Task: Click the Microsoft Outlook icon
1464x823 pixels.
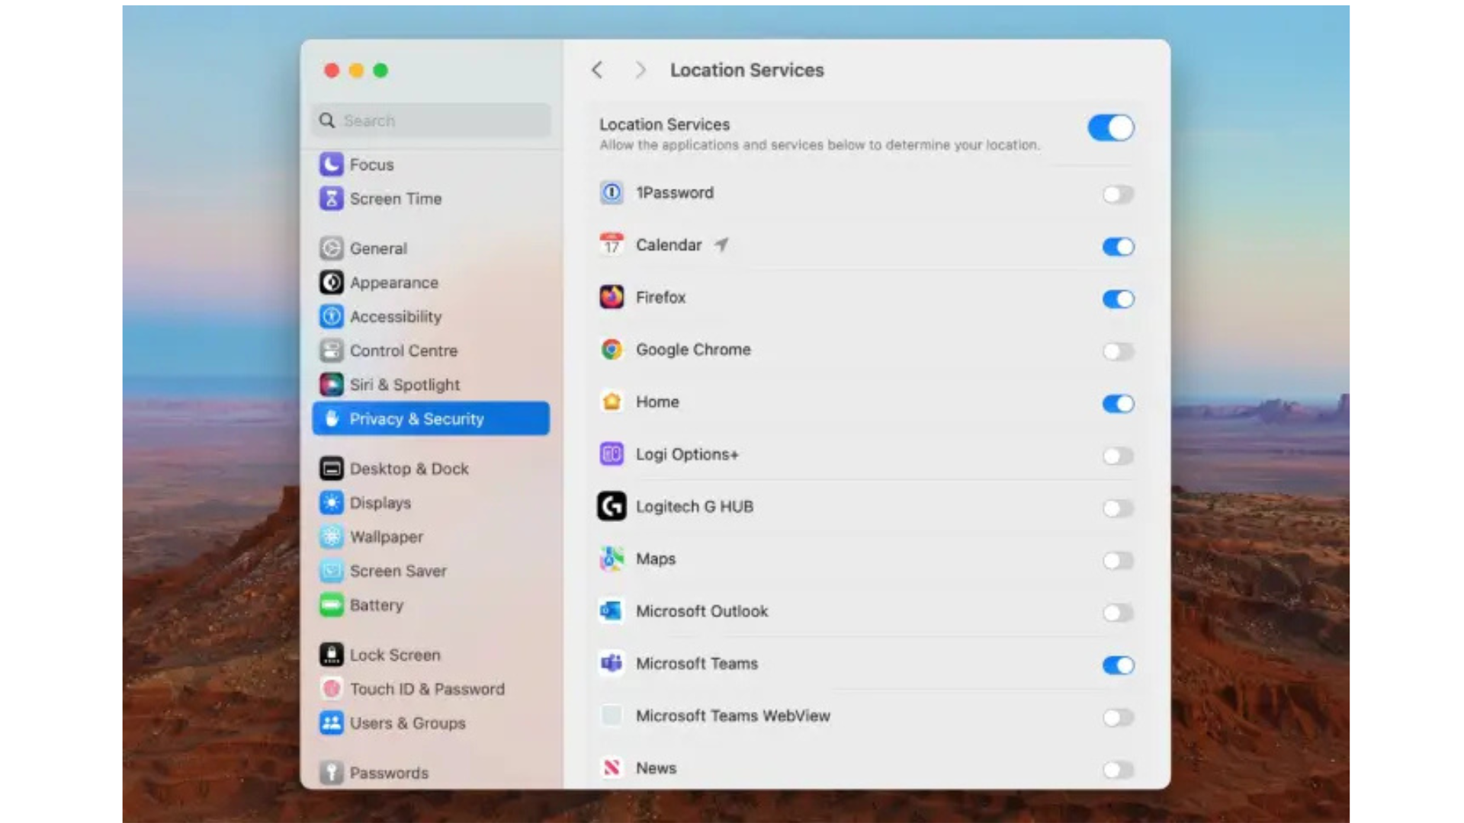Action: click(x=612, y=611)
